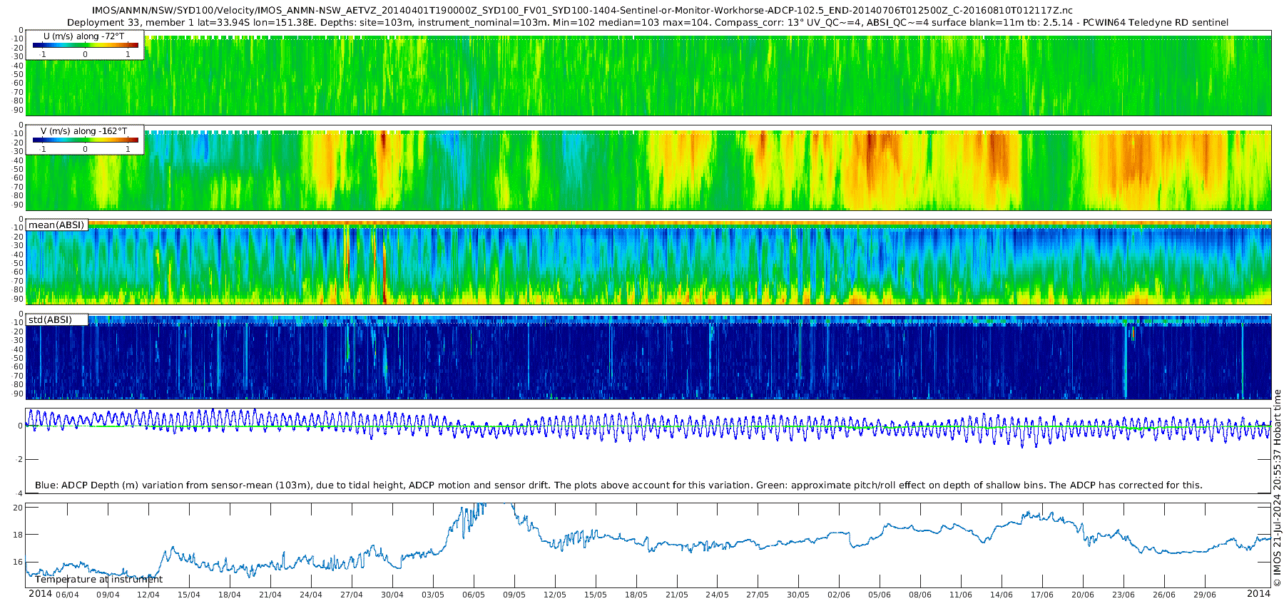Click the 06/04 date tick label
The height and width of the screenshot is (606, 1284).
click(67, 595)
